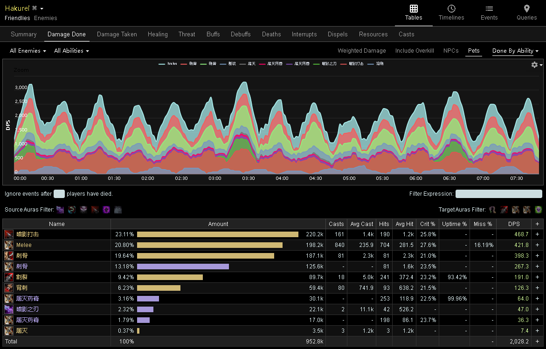The width and height of the screenshot is (546, 349).
Task: Select the purple blade source aura filter icon
Action: click(x=60, y=210)
